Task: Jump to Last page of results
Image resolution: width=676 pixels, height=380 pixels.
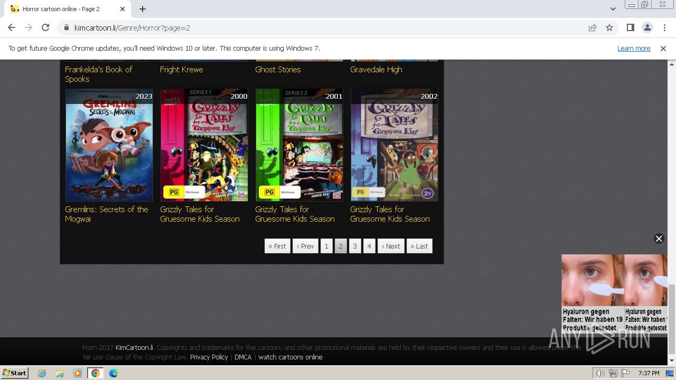Action: [419, 246]
